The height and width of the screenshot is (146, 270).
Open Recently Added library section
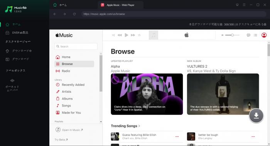(x=74, y=85)
